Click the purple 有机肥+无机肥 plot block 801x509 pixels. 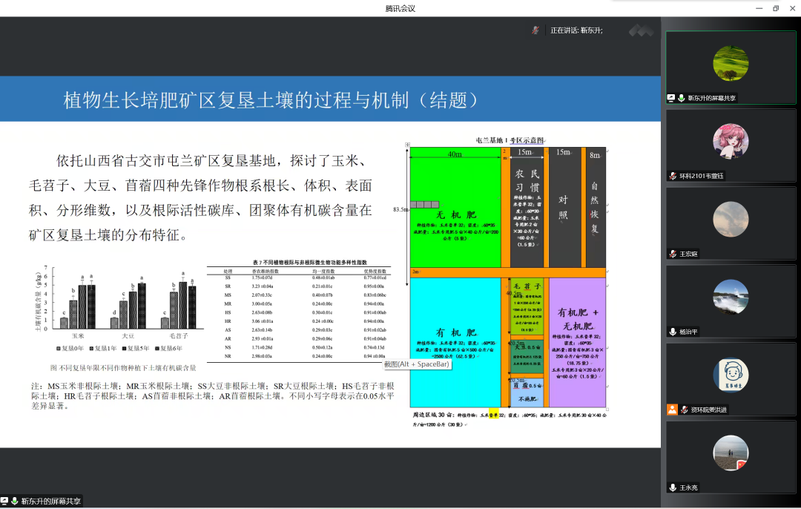point(577,342)
